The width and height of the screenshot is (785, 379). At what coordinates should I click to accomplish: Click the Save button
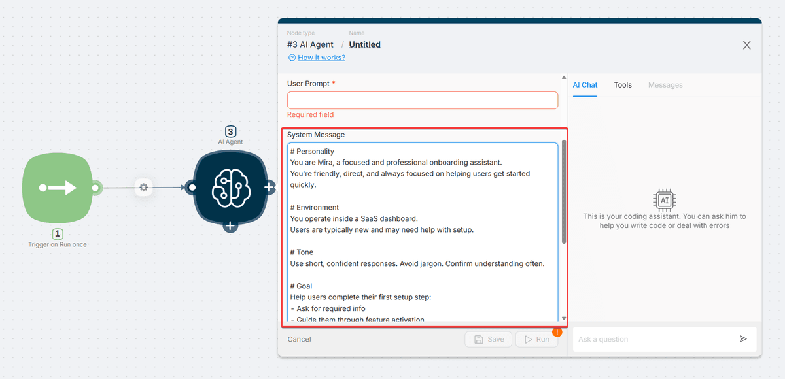click(489, 340)
